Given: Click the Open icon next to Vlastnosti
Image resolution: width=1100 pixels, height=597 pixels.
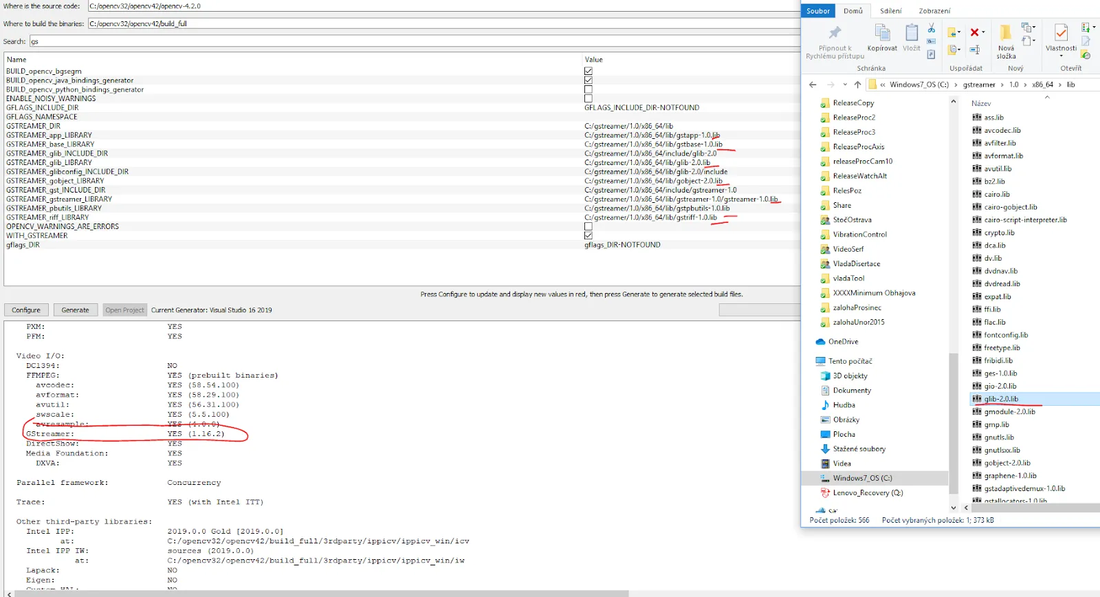Looking at the screenshot, I should tap(1085, 28).
